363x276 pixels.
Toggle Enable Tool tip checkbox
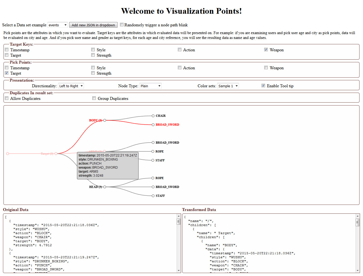pyautogui.click(x=263, y=86)
